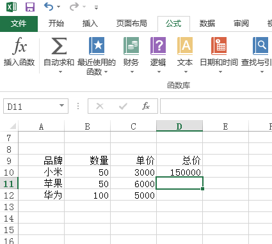Select cell containing 数量

click(88, 161)
